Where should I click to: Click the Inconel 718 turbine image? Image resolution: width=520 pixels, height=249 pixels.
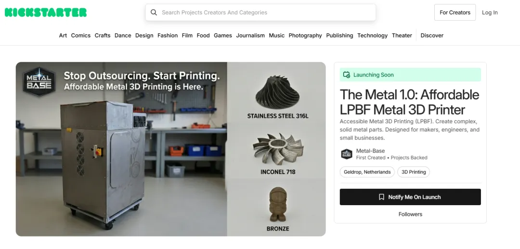278,148
